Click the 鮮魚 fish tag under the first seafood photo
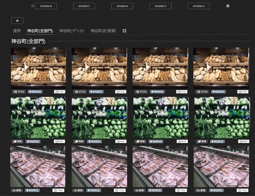255x196 pixels. click(17, 190)
